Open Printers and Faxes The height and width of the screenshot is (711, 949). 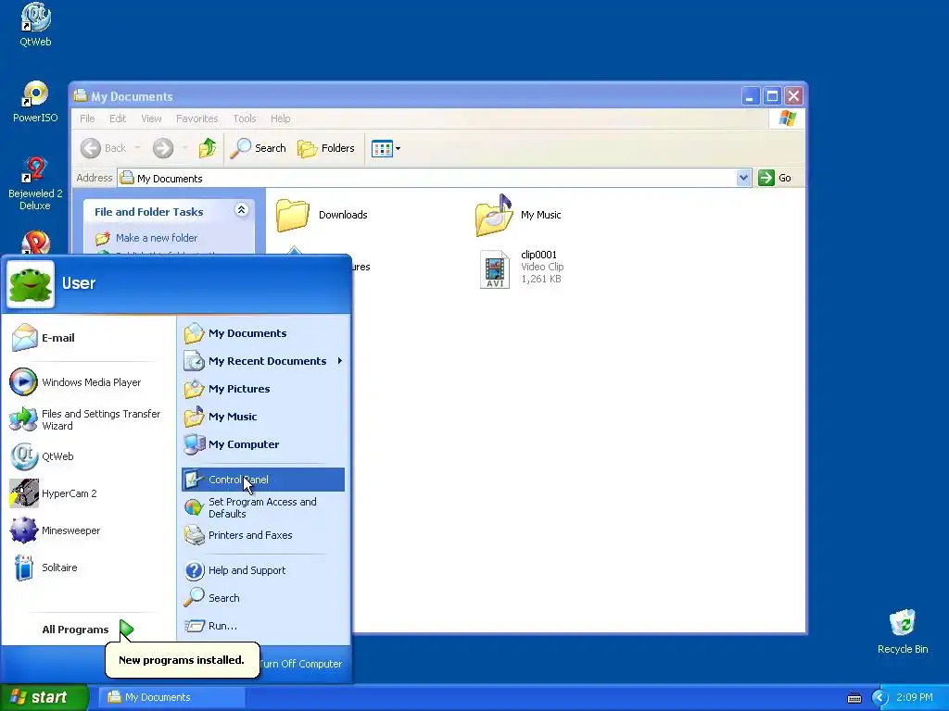(x=262, y=535)
